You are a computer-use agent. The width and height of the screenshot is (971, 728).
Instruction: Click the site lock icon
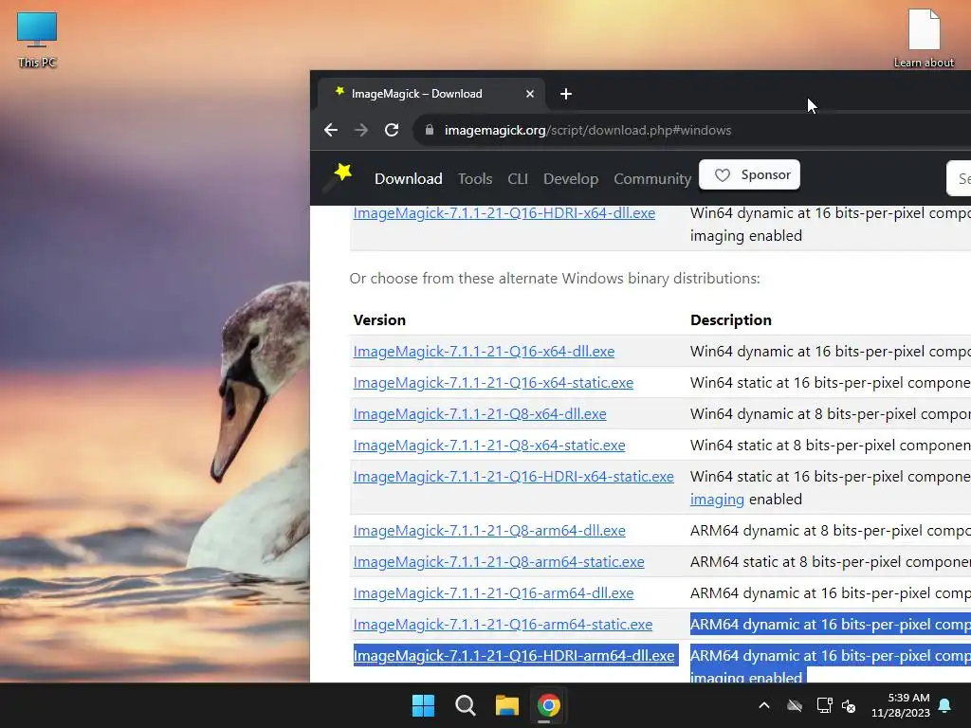pyautogui.click(x=430, y=130)
